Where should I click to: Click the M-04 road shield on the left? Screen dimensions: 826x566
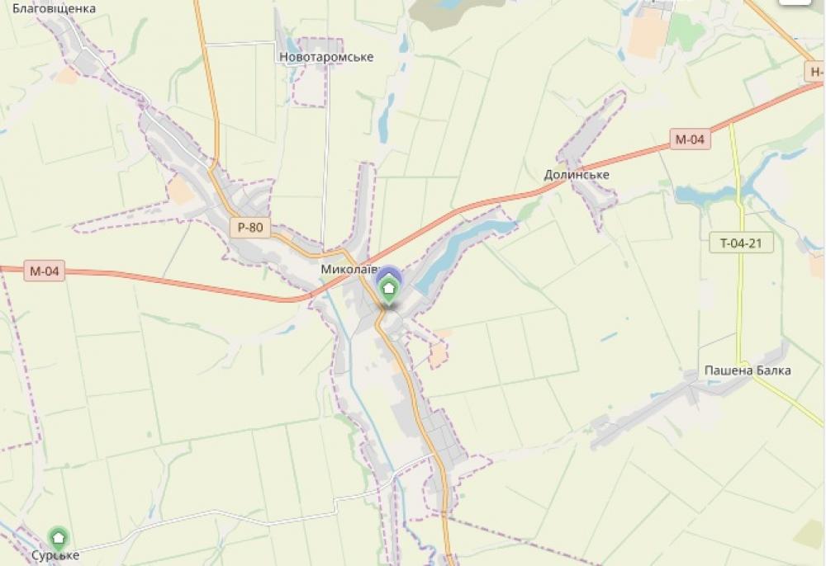(x=45, y=271)
